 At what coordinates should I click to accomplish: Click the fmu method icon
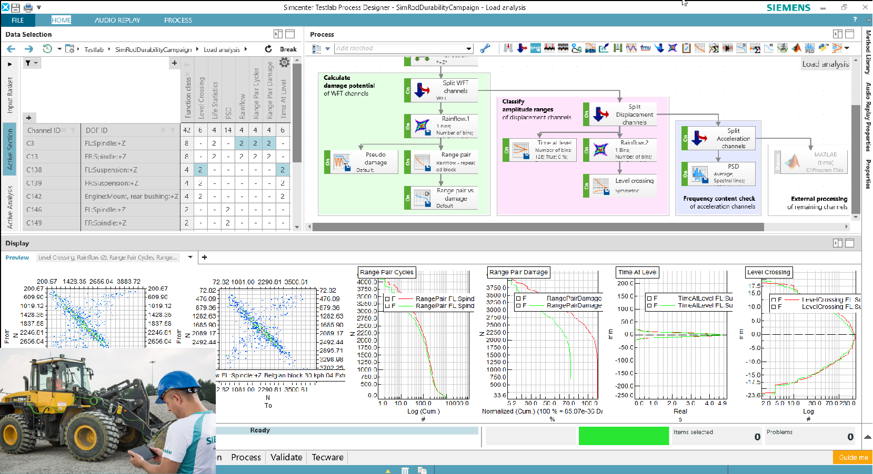[x=645, y=48]
